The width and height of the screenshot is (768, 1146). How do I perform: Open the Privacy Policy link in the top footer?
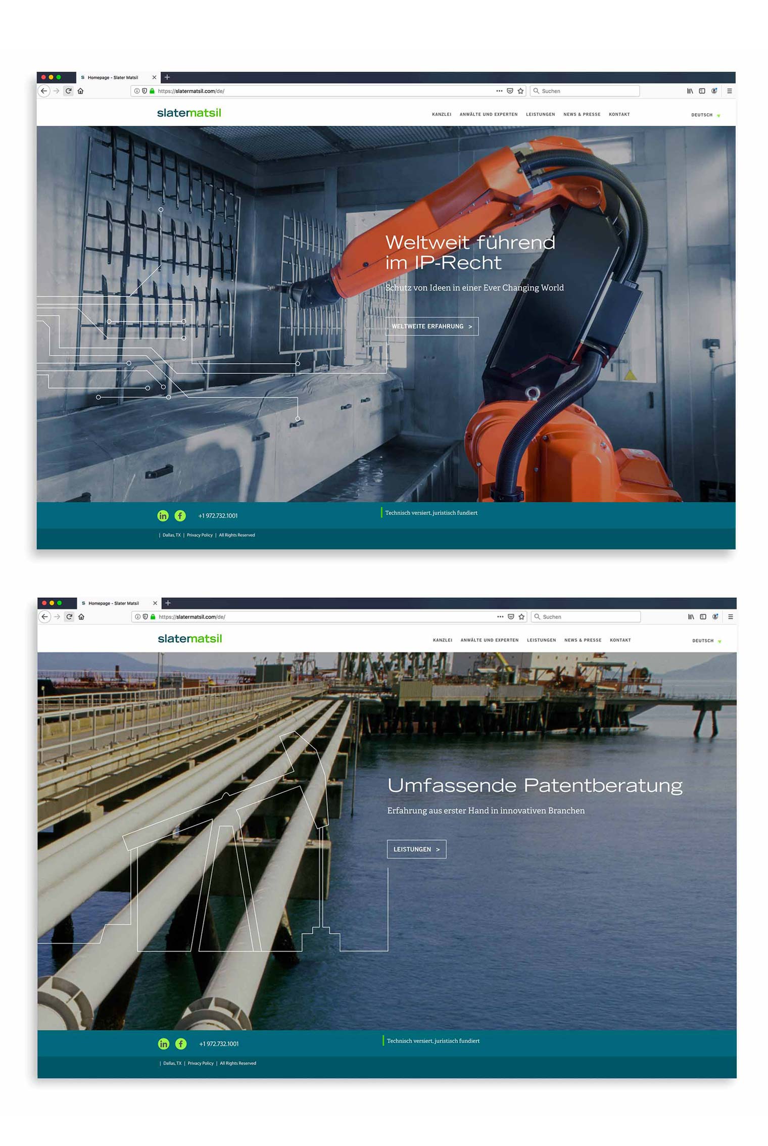tap(200, 535)
